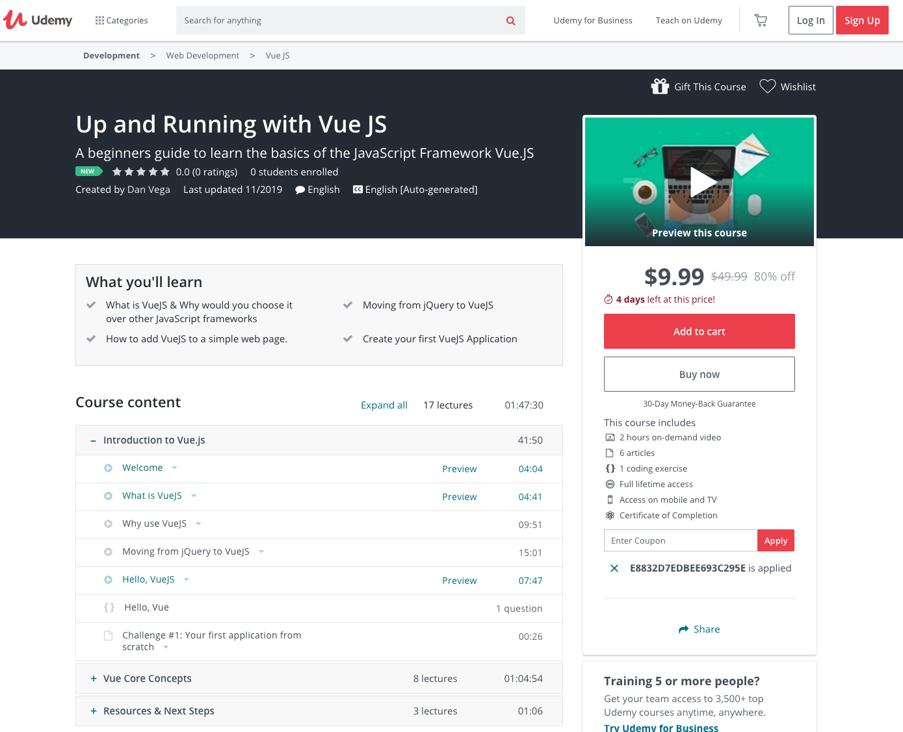Click the Share link text
The width and height of the screenshot is (903, 732).
[x=707, y=629]
